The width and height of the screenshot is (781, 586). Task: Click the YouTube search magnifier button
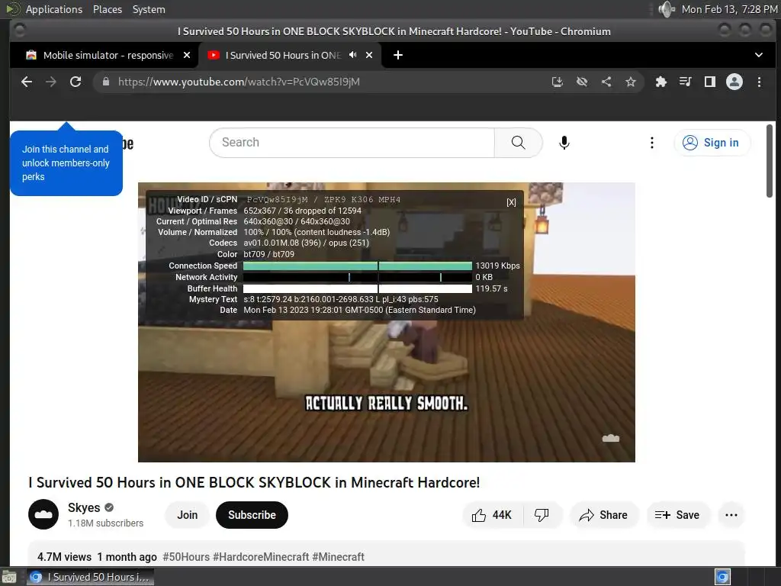point(518,143)
